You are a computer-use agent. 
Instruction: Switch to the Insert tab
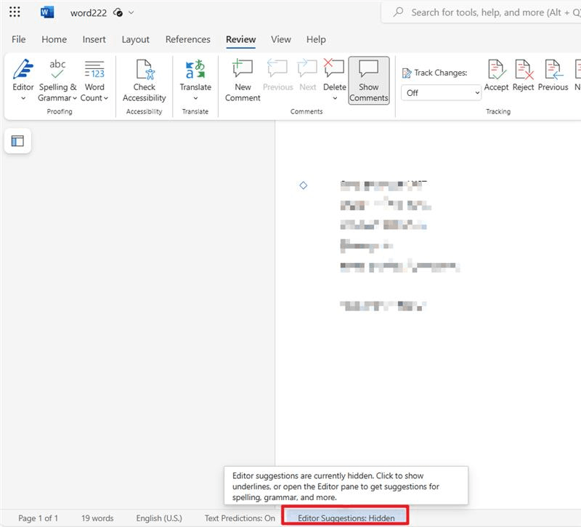(x=94, y=39)
